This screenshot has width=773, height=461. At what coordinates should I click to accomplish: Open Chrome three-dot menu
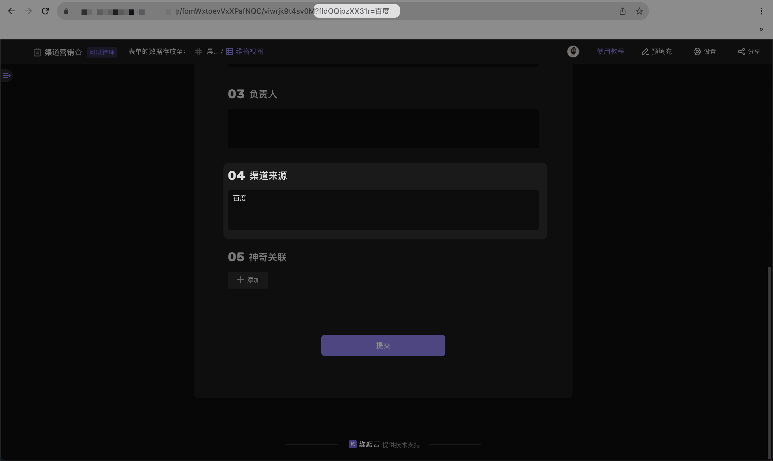(761, 11)
